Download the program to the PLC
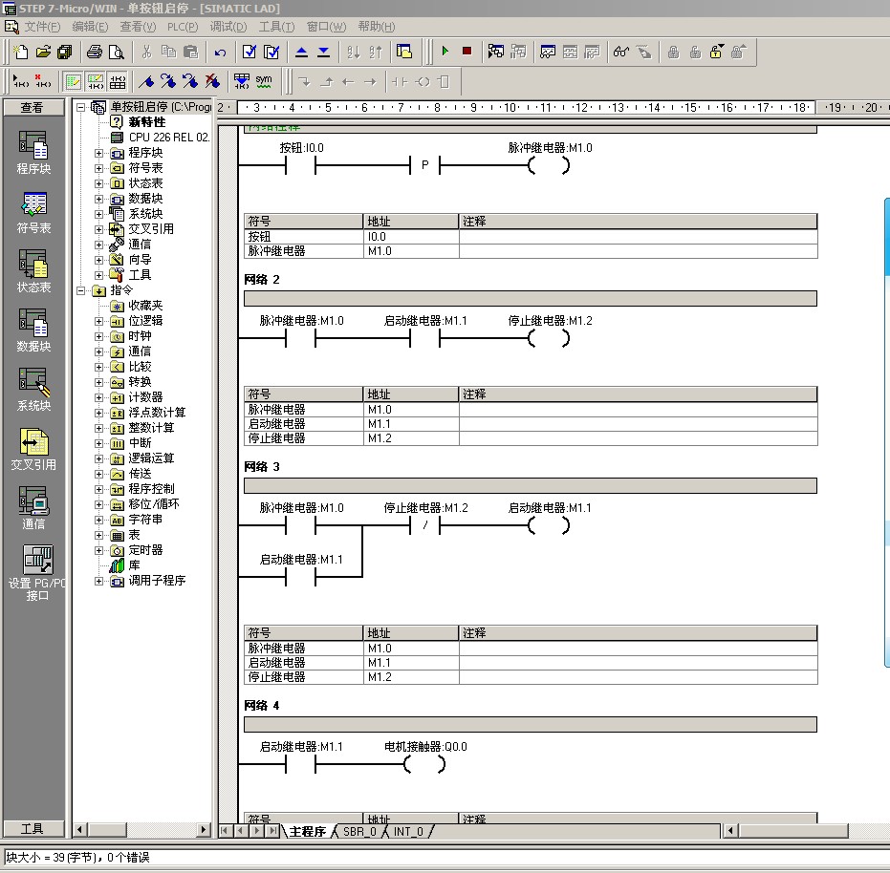Image resolution: width=890 pixels, height=873 pixels. (323, 53)
